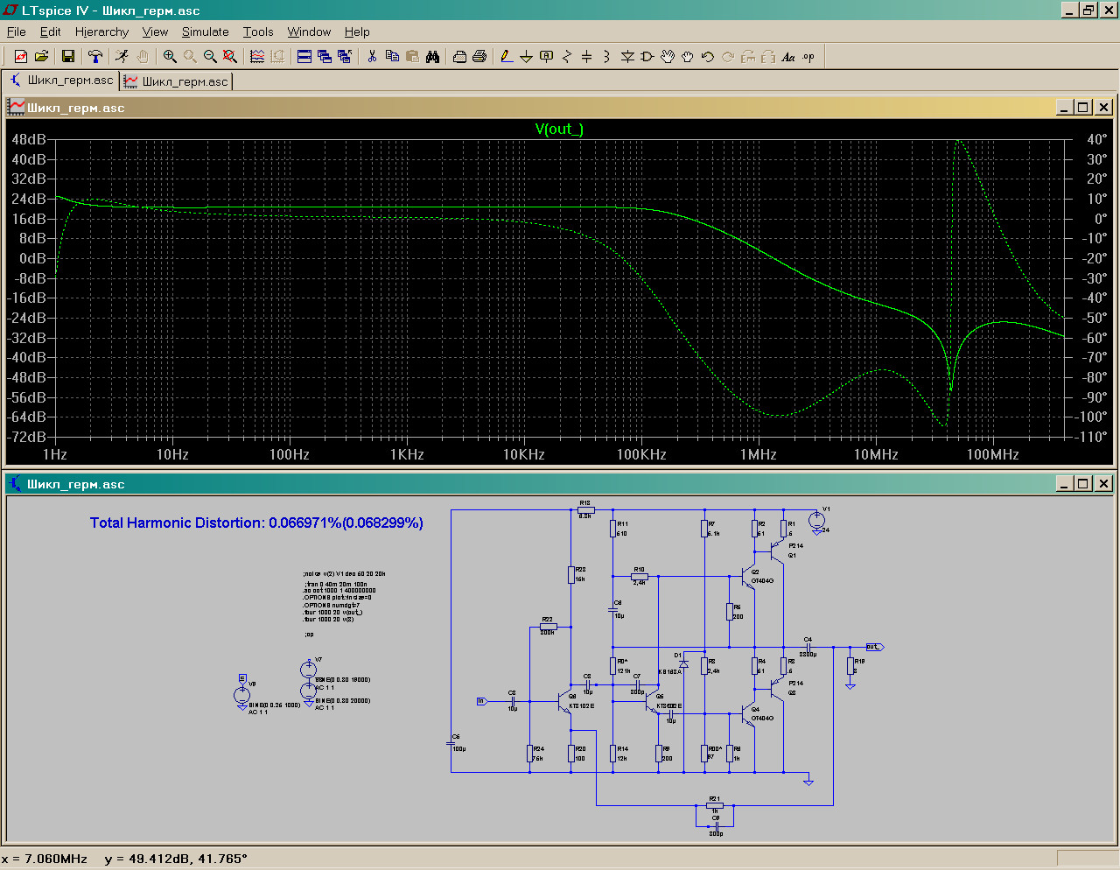The image size is (1120, 870).
Task: Click the SPICE directive .op icon
Action: 808,57
